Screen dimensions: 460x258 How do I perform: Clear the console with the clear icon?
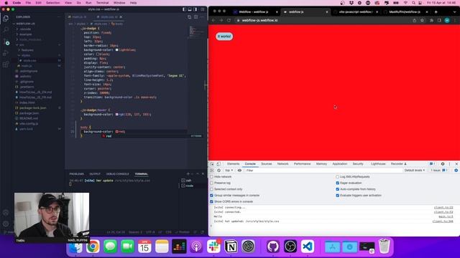(x=218, y=171)
